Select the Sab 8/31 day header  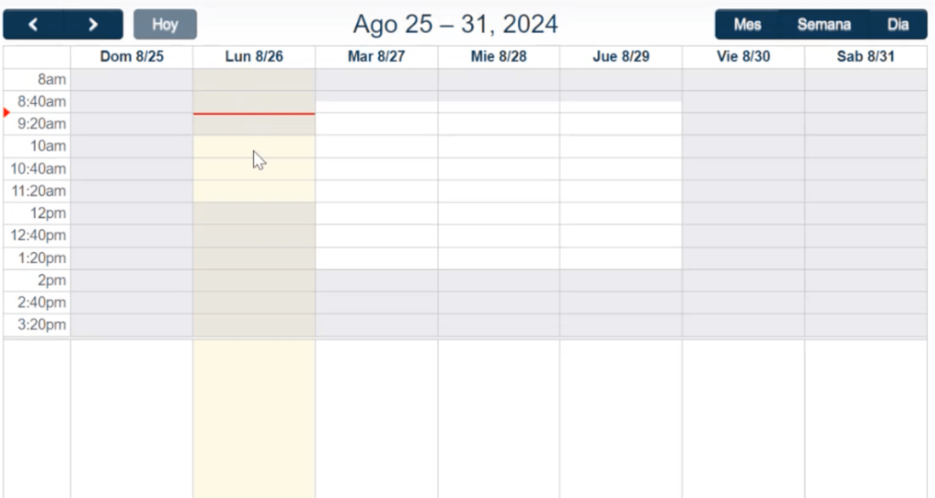[x=866, y=57]
